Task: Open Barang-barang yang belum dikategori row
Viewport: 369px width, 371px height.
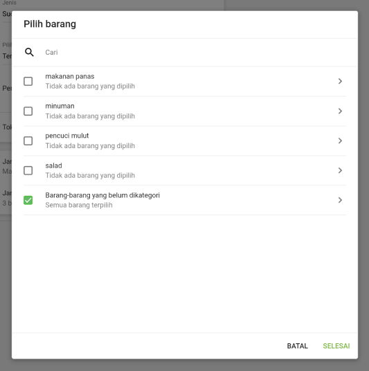Action: tap(185, 201)
